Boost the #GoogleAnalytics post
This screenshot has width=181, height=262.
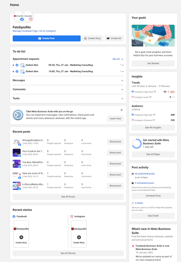[115, 142]
